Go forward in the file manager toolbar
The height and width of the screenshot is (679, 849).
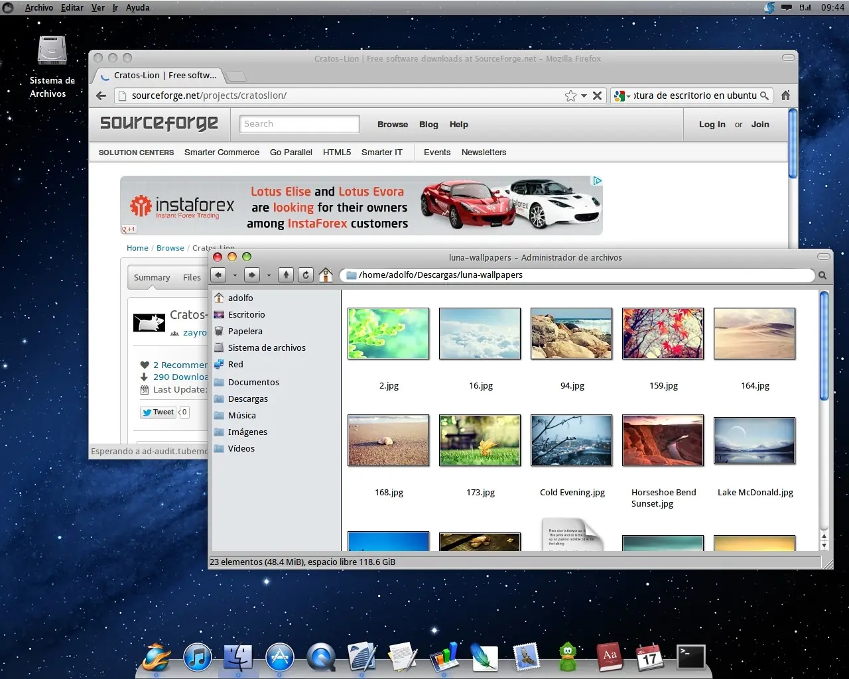click(251, 275)
